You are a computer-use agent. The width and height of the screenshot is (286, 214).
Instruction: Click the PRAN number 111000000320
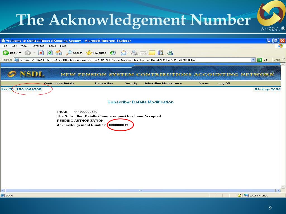click(x=85, y=112)
